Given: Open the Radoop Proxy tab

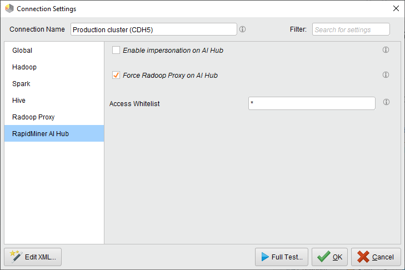Looking at the screenshot, I should [x=33, y=117].
